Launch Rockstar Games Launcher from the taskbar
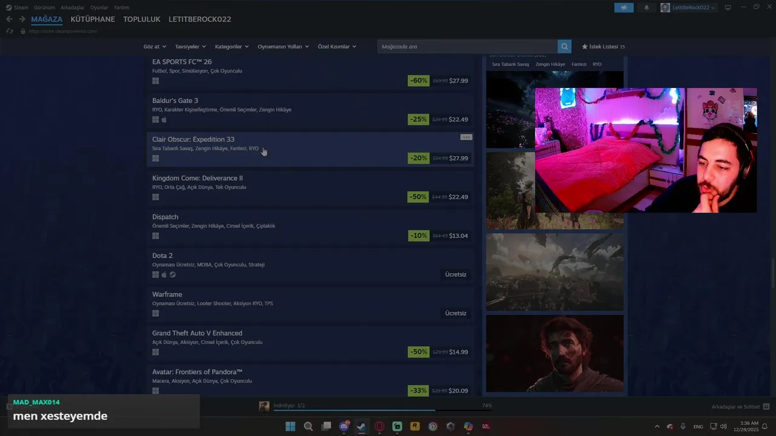The width and height of the screenshot is (776, 436). point(415,426)
